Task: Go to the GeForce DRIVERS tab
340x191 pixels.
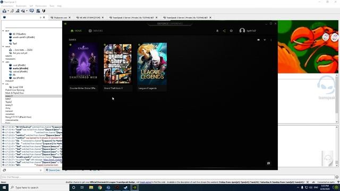Action: point(96,31)
